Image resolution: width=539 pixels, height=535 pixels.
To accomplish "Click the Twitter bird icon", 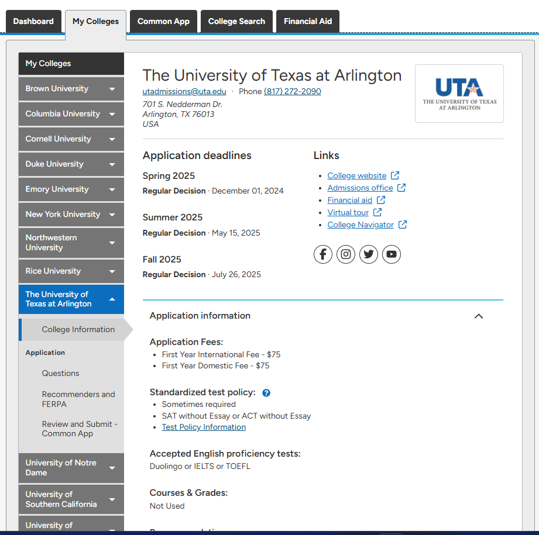I will pyautogui.click(x=369, y=254).
